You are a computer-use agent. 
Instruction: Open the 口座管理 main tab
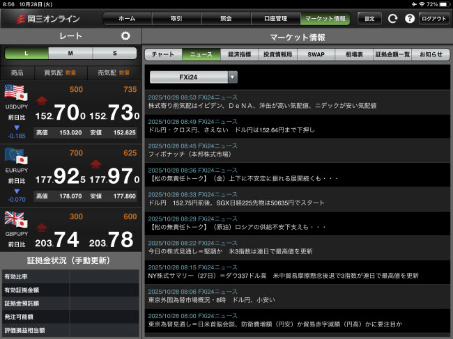[275, 19]
